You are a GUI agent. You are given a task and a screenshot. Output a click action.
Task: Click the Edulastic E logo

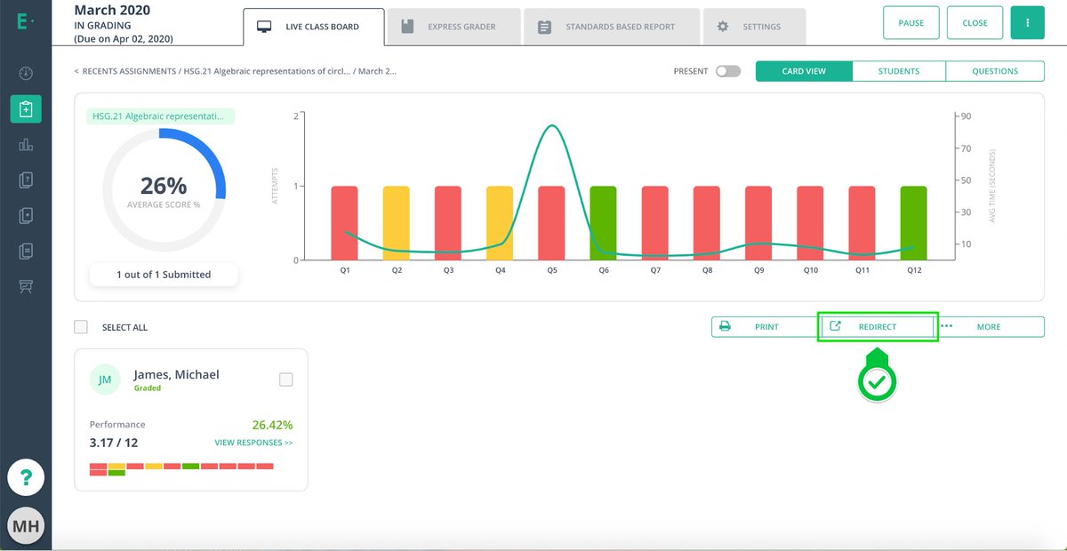[24, 21]
